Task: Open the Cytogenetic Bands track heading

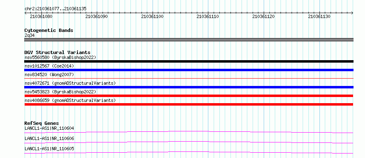Action: (49, 30)
